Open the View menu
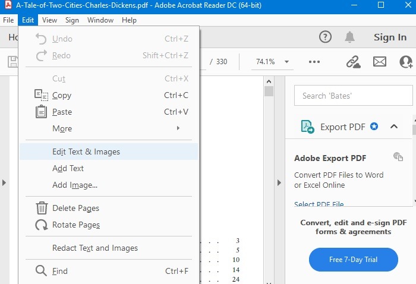Image resolution: width=416 pixels, height=284 pixels. coord(49,20)
